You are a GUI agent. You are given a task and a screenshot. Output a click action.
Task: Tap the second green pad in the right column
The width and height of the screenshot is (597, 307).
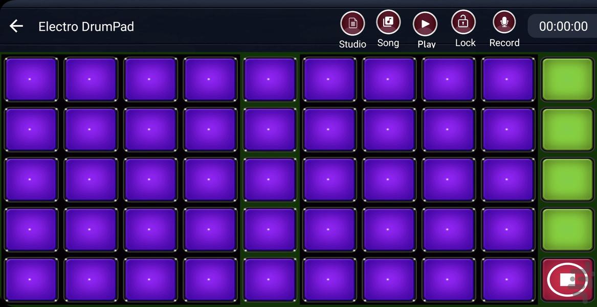point(567,129)
